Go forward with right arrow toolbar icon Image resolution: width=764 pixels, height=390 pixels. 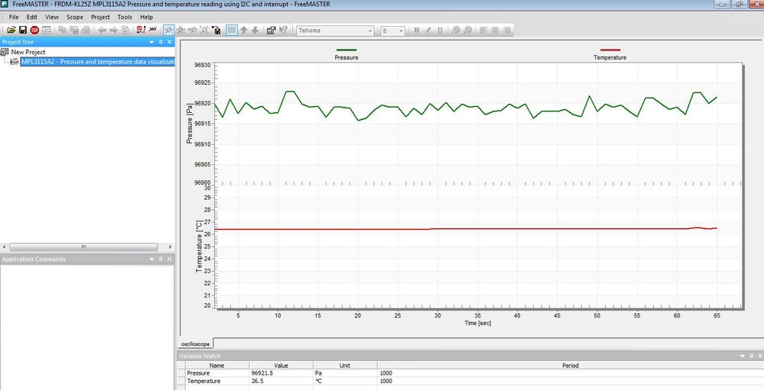coord(113,31)
